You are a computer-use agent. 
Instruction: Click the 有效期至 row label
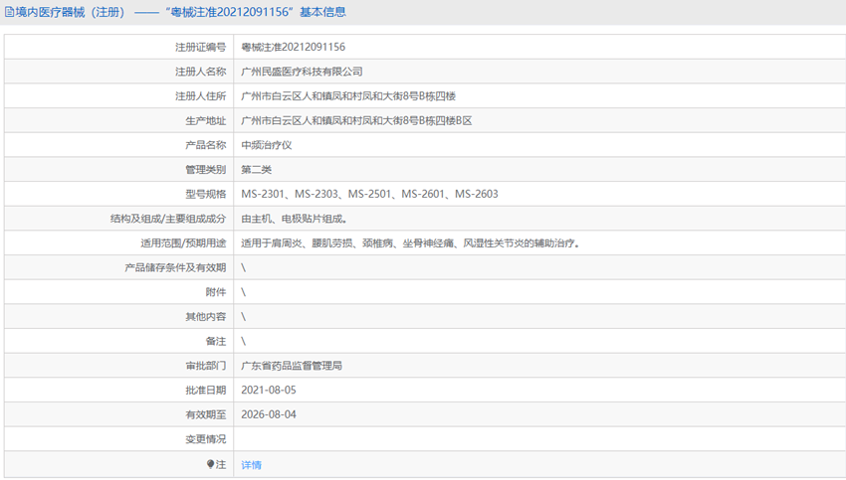[x=206, y=414]
